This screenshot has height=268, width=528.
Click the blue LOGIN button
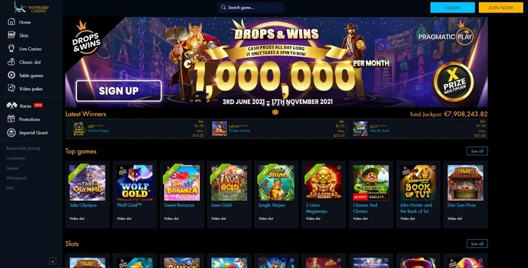point(452,7)
